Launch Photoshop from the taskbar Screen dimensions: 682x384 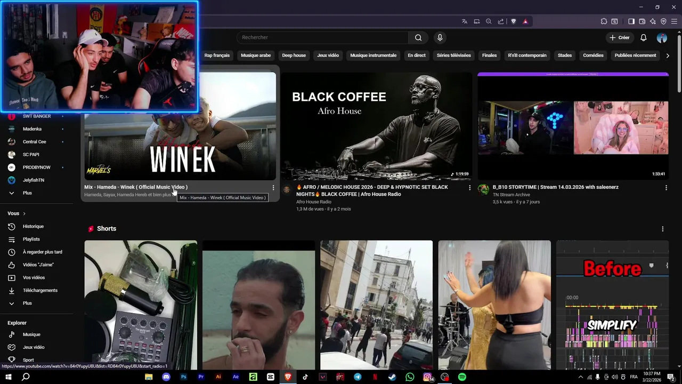(183, 377)
